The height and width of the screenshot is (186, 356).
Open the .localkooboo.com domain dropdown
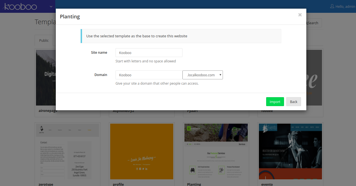pyautogui.click(x=203, y=75)
